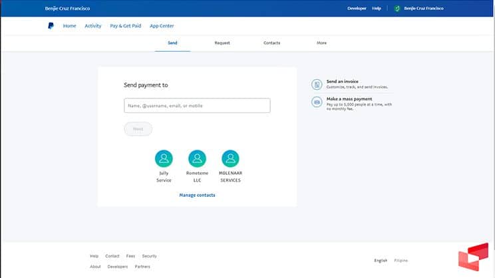Open the Fees link in footer
The height and width of the screenshot is (278, 495).
coord(130,256)
